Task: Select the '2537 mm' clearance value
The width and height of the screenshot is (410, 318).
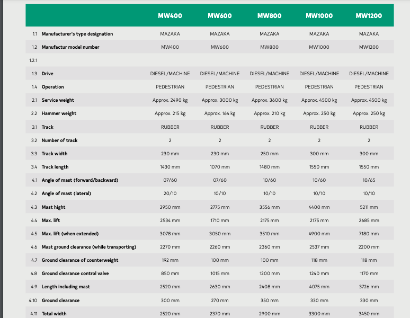Action: [x=319, y=247]
